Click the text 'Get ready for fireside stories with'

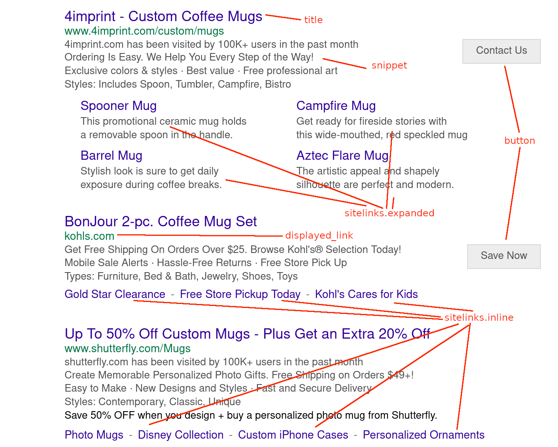(371, 122)
